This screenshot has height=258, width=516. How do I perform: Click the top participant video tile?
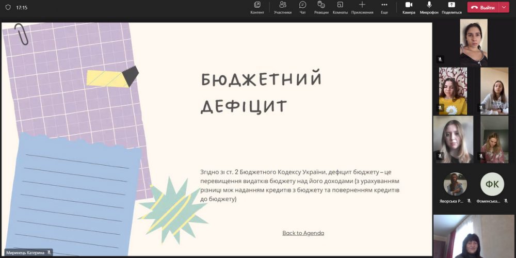coord(473,41)
